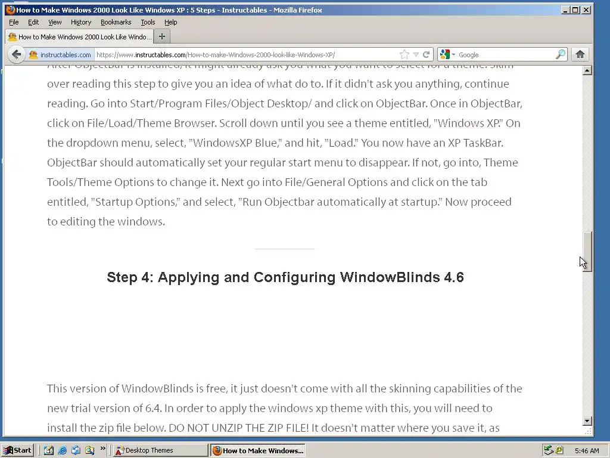
Task: Click the Firefox icon in title bar
Action: (11, 10)
